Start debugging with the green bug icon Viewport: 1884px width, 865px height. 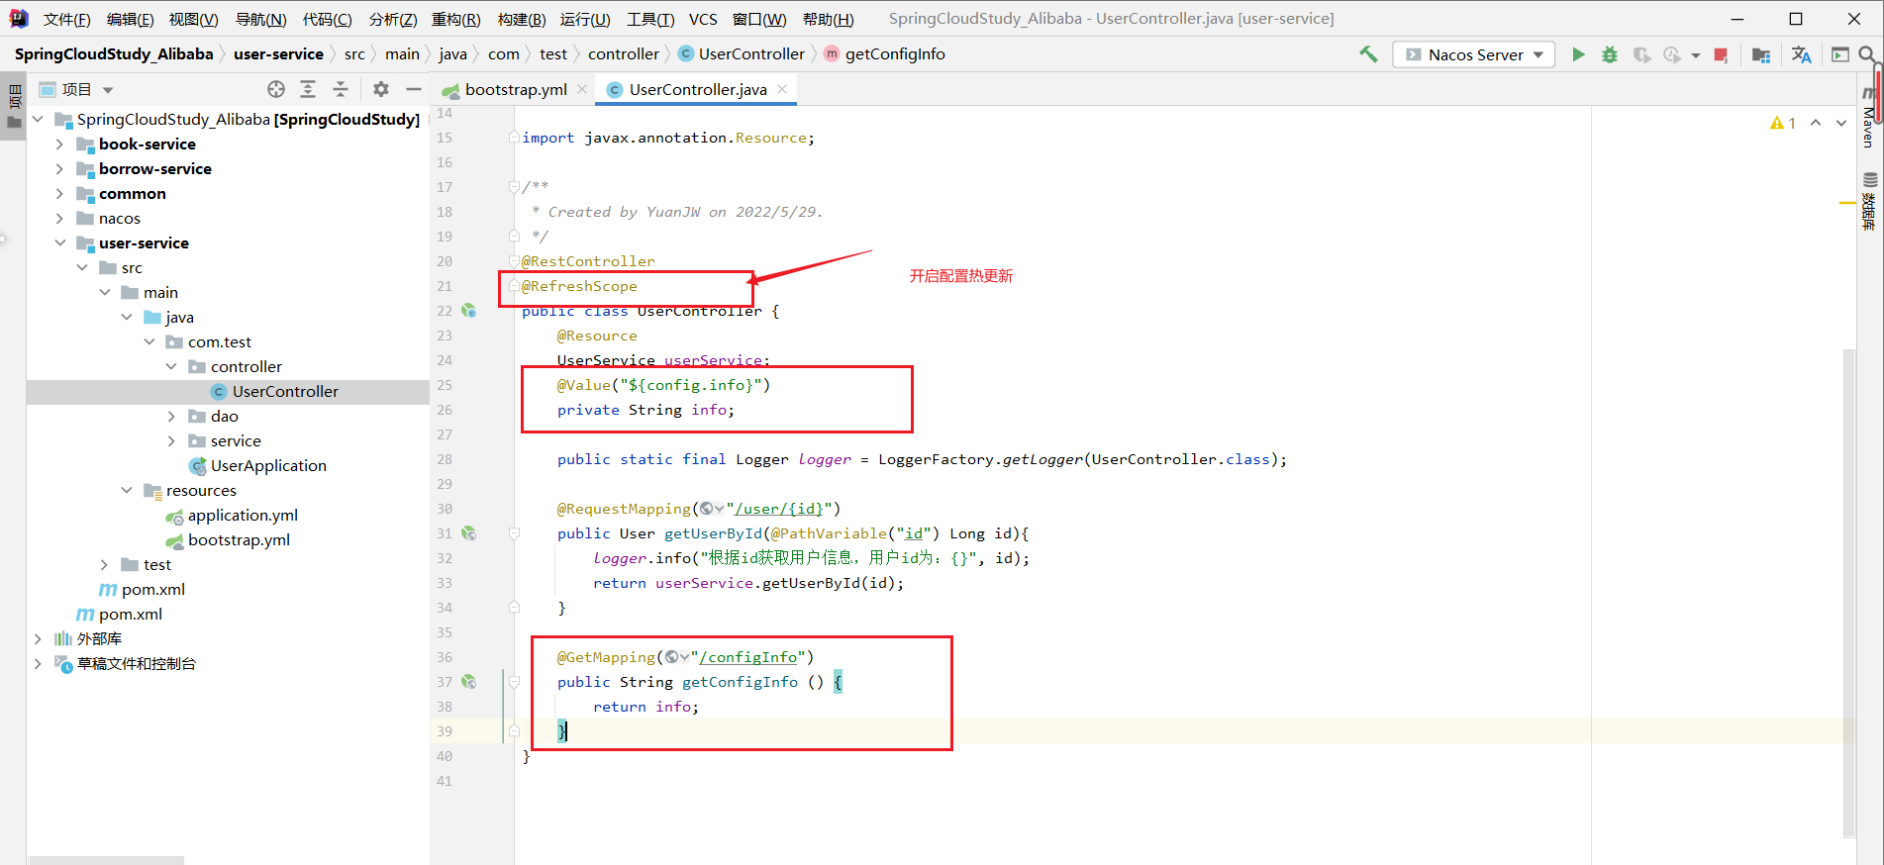(x=1610, y=54)
